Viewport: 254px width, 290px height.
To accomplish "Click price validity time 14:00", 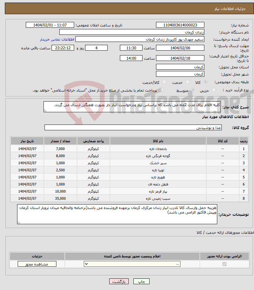I will point(131,58).
